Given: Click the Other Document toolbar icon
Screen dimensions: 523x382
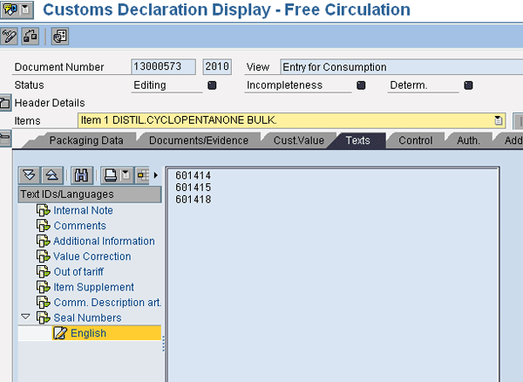Looking at the screenshot, I should tap(31, 37).
